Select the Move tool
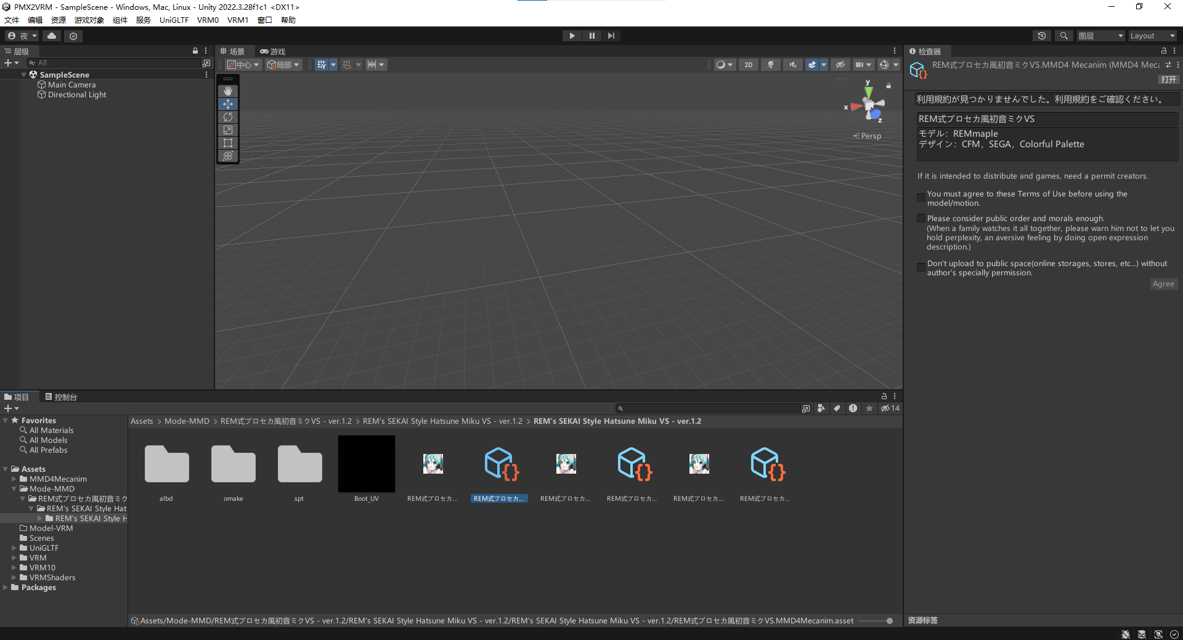This screenshot has height=640, width=1183. tap(228, 104)
